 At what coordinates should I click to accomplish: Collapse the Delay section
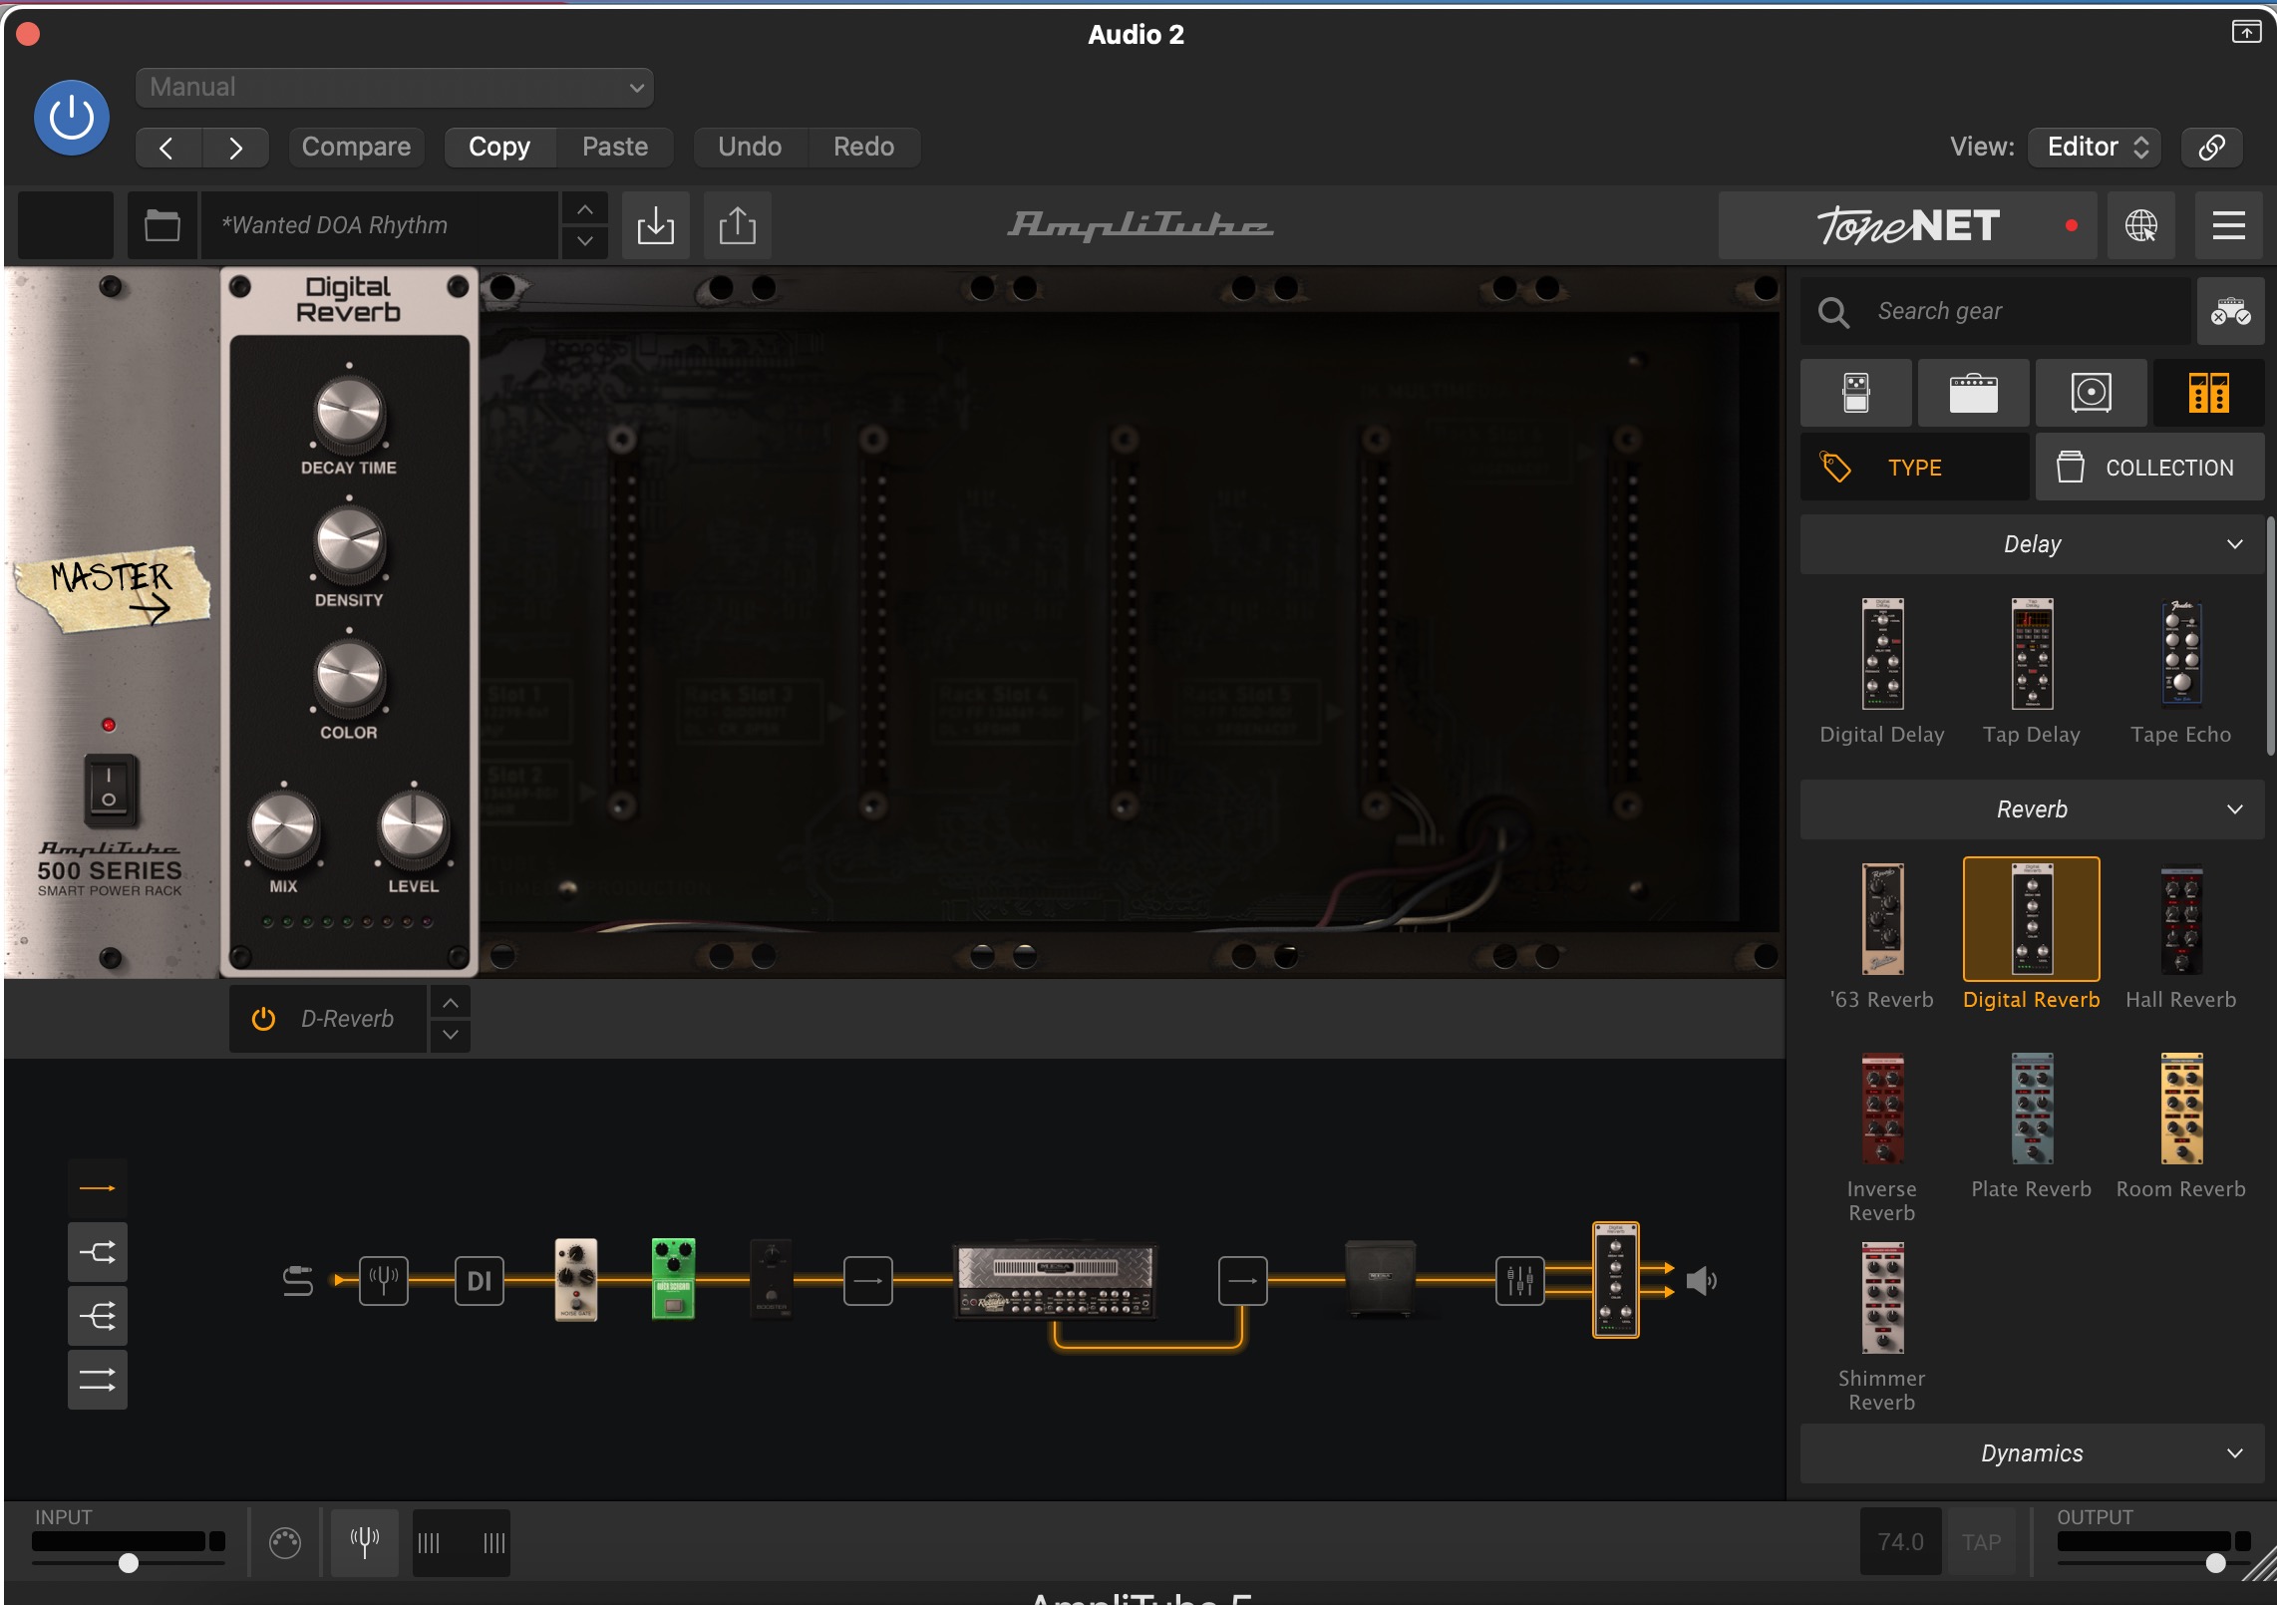click(2033, 544)
